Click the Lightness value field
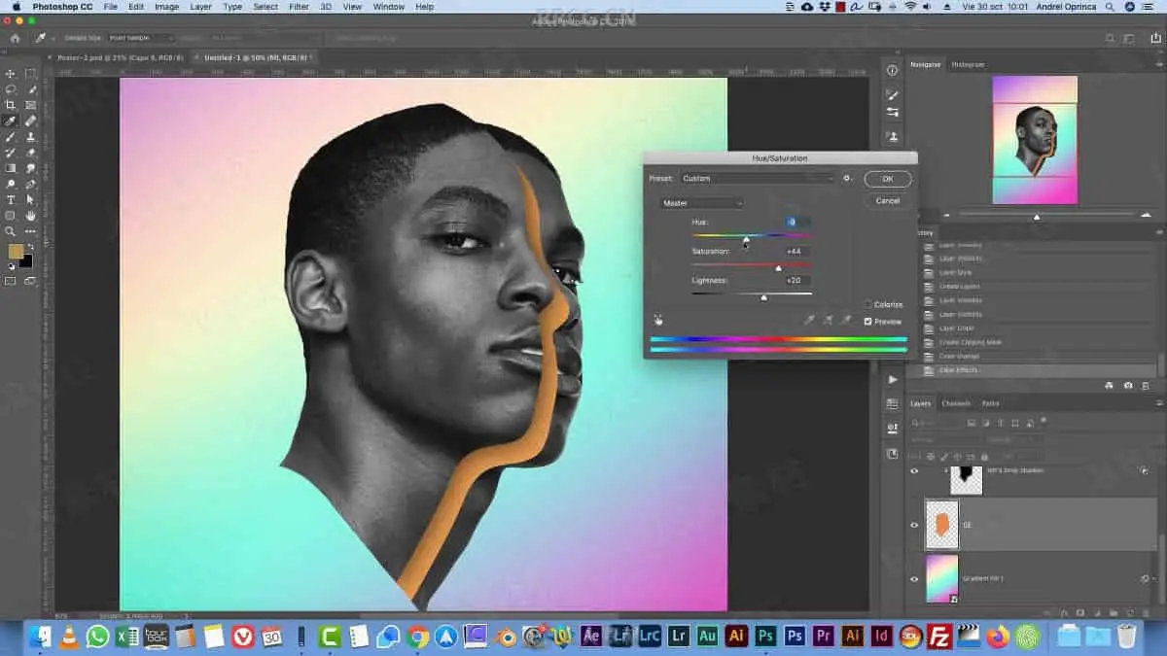This screenshot has width=1167, height=656. tap(796, 280)
